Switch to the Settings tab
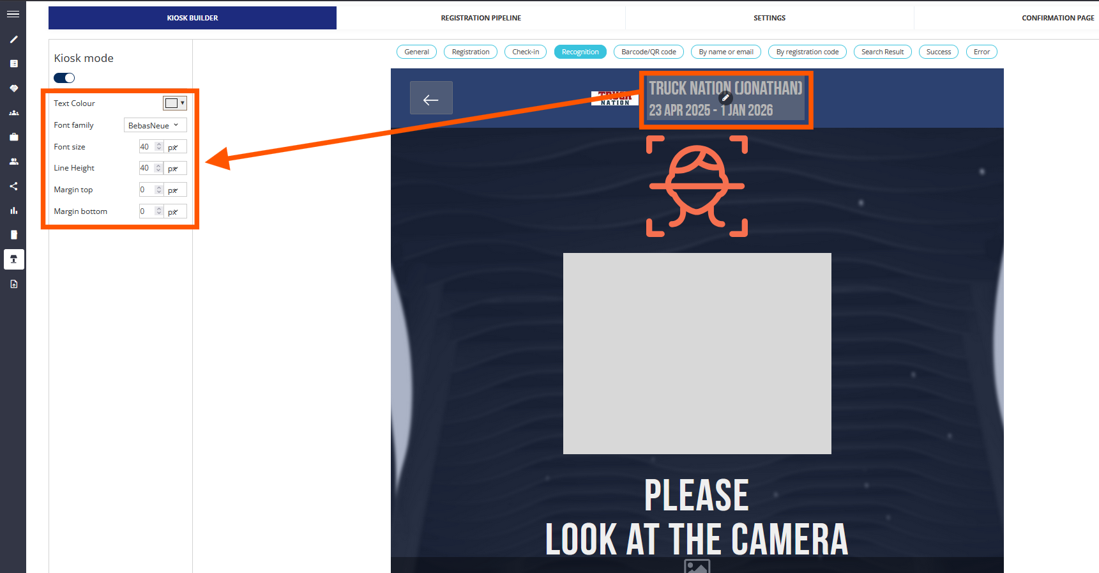Image resolution: width=1099 pixels, height=573 pixels. (769, 18)
